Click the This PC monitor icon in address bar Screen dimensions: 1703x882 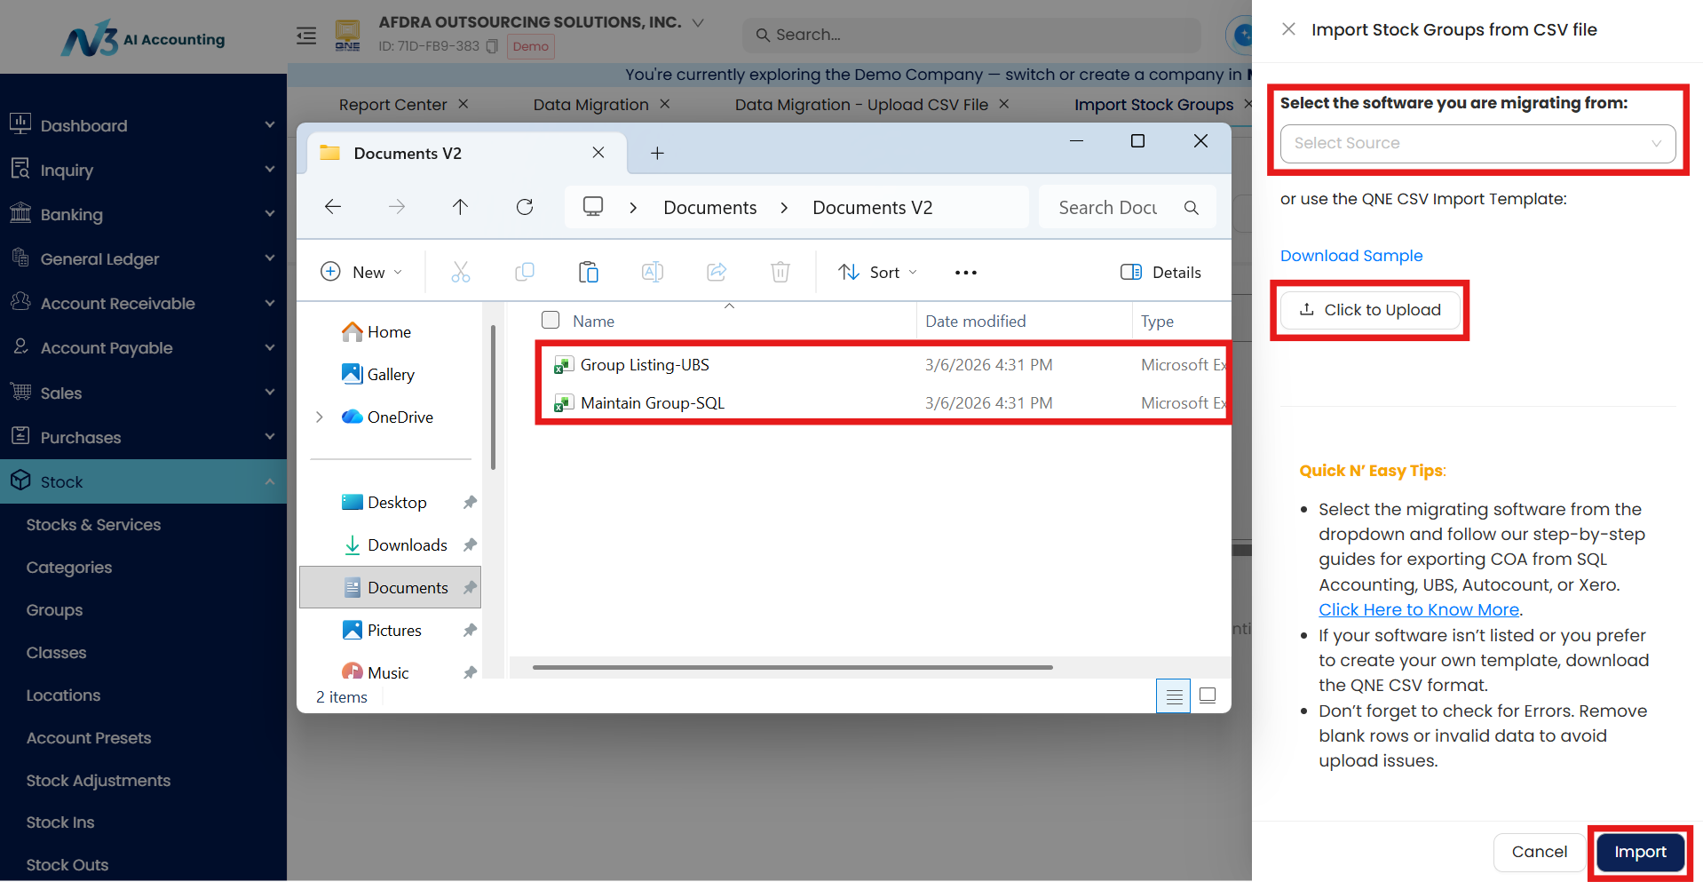(x=593, y=207)
